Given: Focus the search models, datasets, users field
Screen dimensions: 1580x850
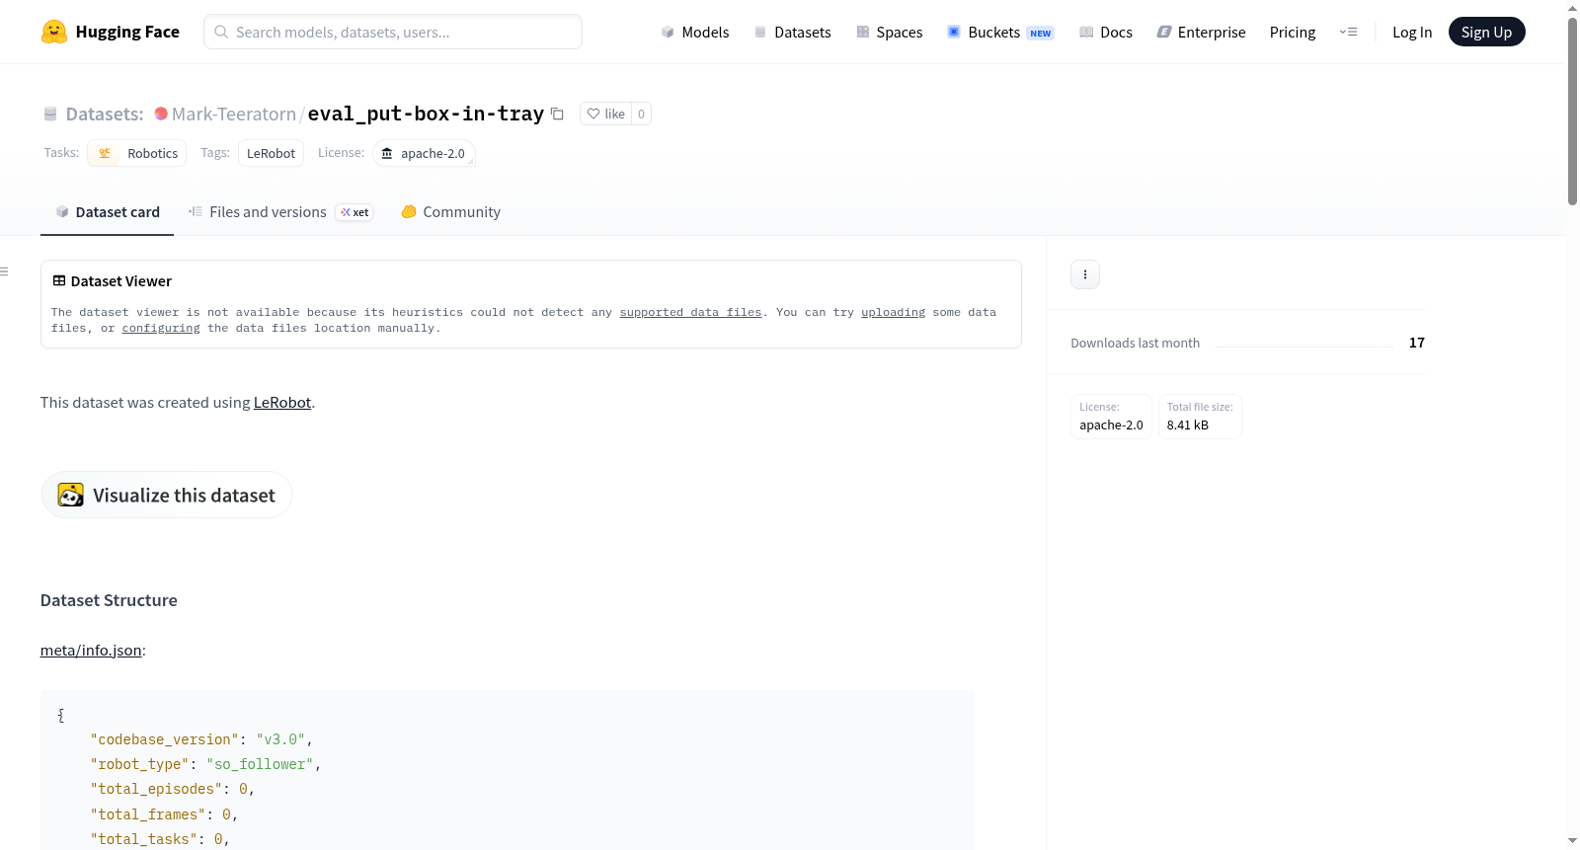Looking at the screenshot, I should (393, 32).
